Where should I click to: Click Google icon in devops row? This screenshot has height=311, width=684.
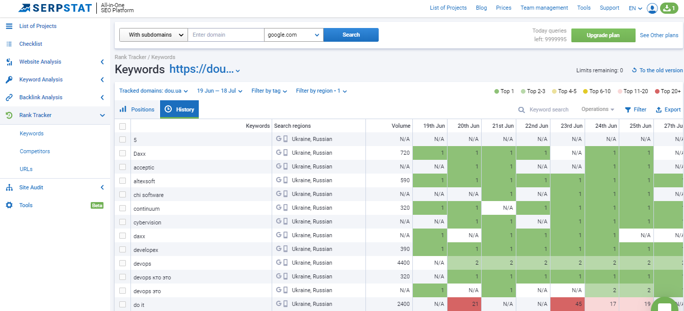tap(279, 263)
